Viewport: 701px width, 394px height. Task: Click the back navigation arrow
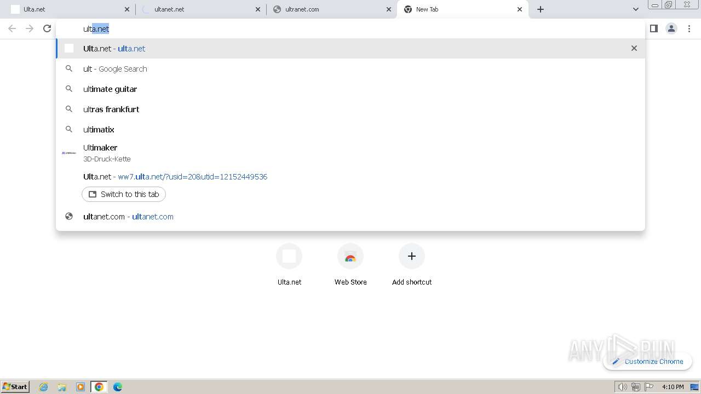(x=12, y=28)
